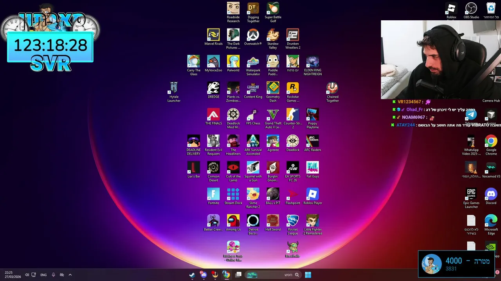Launch Microsoft Edge desktop icon
Viewport: 501px width, 281px height.
click(x=491, y=225)
